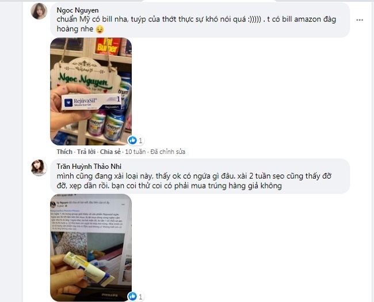
Task: View the reaction count on RejuvaSil photo
Action: tap(140, 141)
